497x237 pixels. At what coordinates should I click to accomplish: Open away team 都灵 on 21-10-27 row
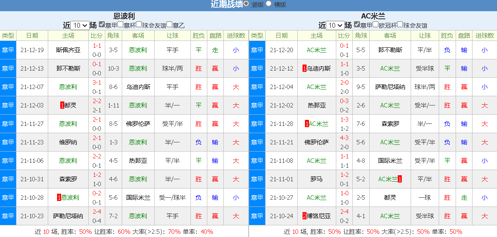pos(390,198)
